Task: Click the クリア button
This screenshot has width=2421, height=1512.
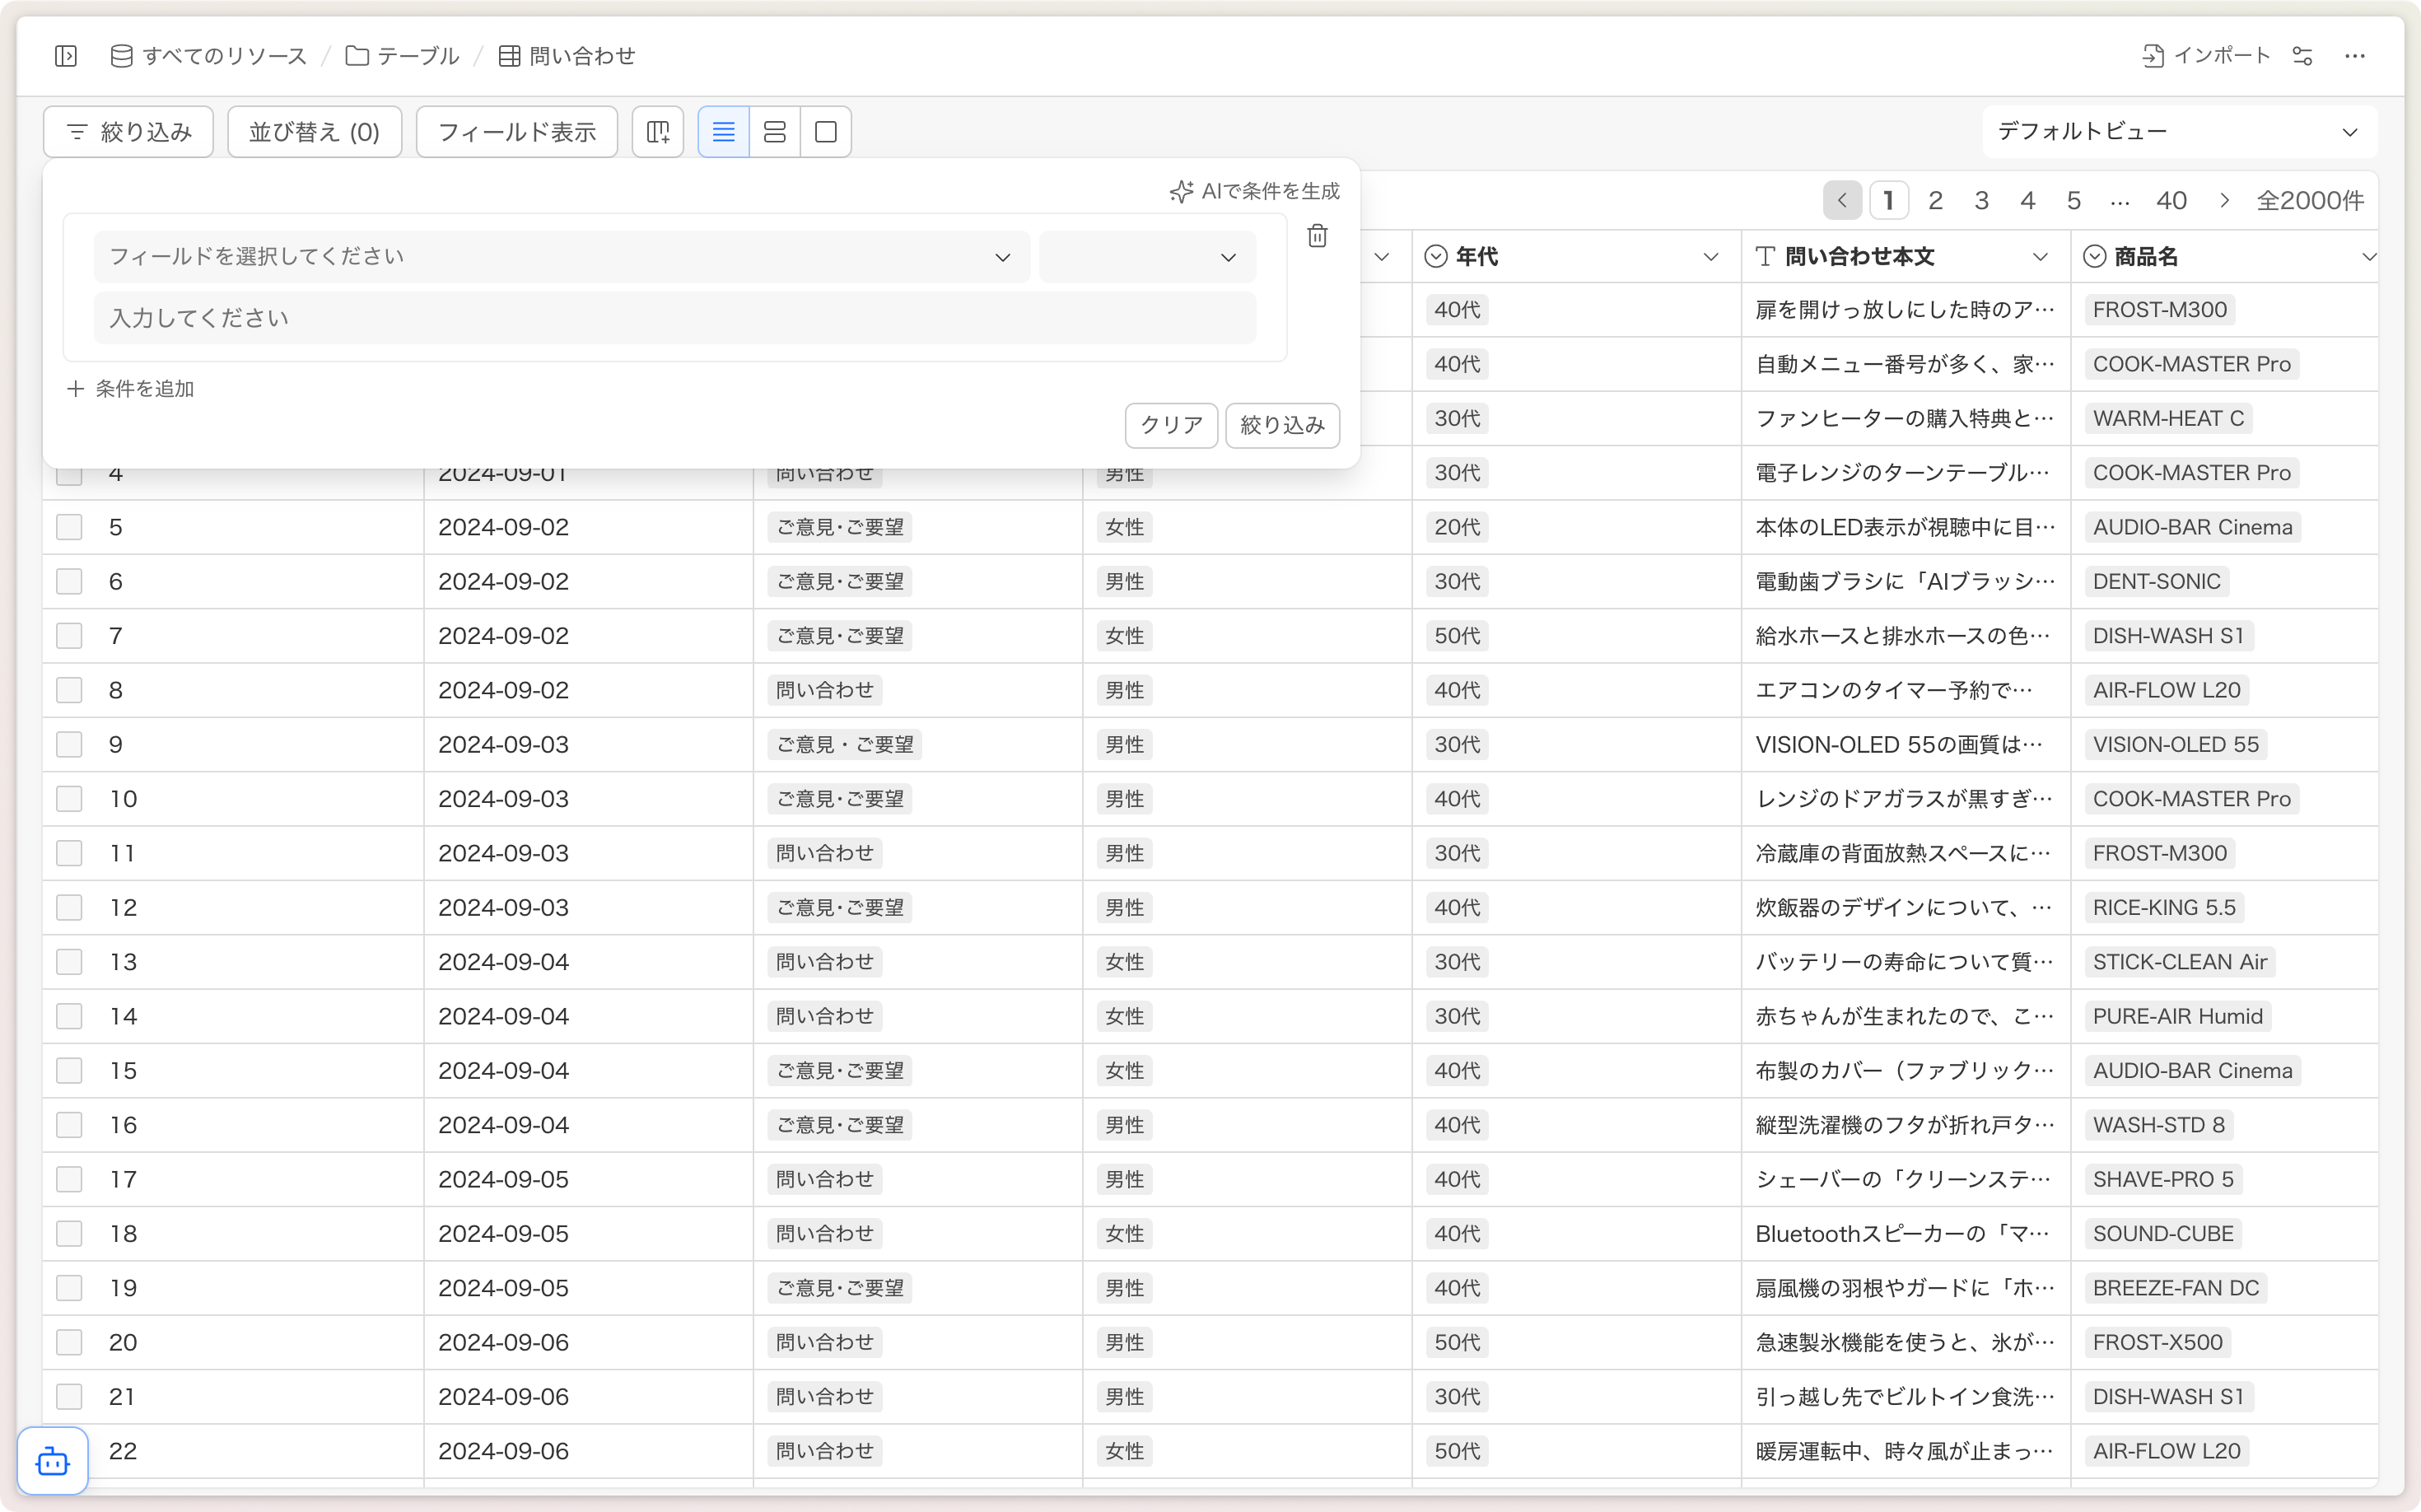Action: click(x=1171, y=425)
